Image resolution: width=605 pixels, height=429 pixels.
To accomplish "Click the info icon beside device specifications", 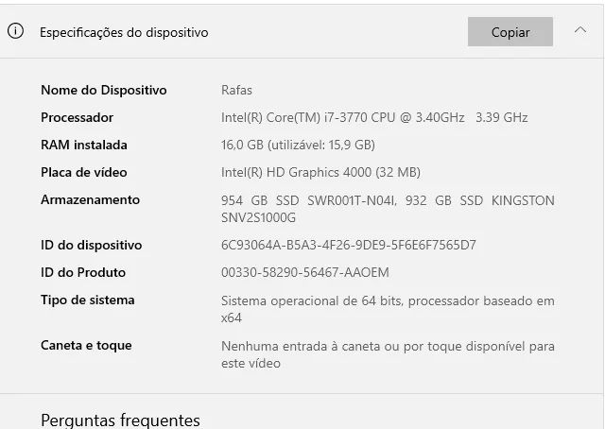I will (15, 31).
